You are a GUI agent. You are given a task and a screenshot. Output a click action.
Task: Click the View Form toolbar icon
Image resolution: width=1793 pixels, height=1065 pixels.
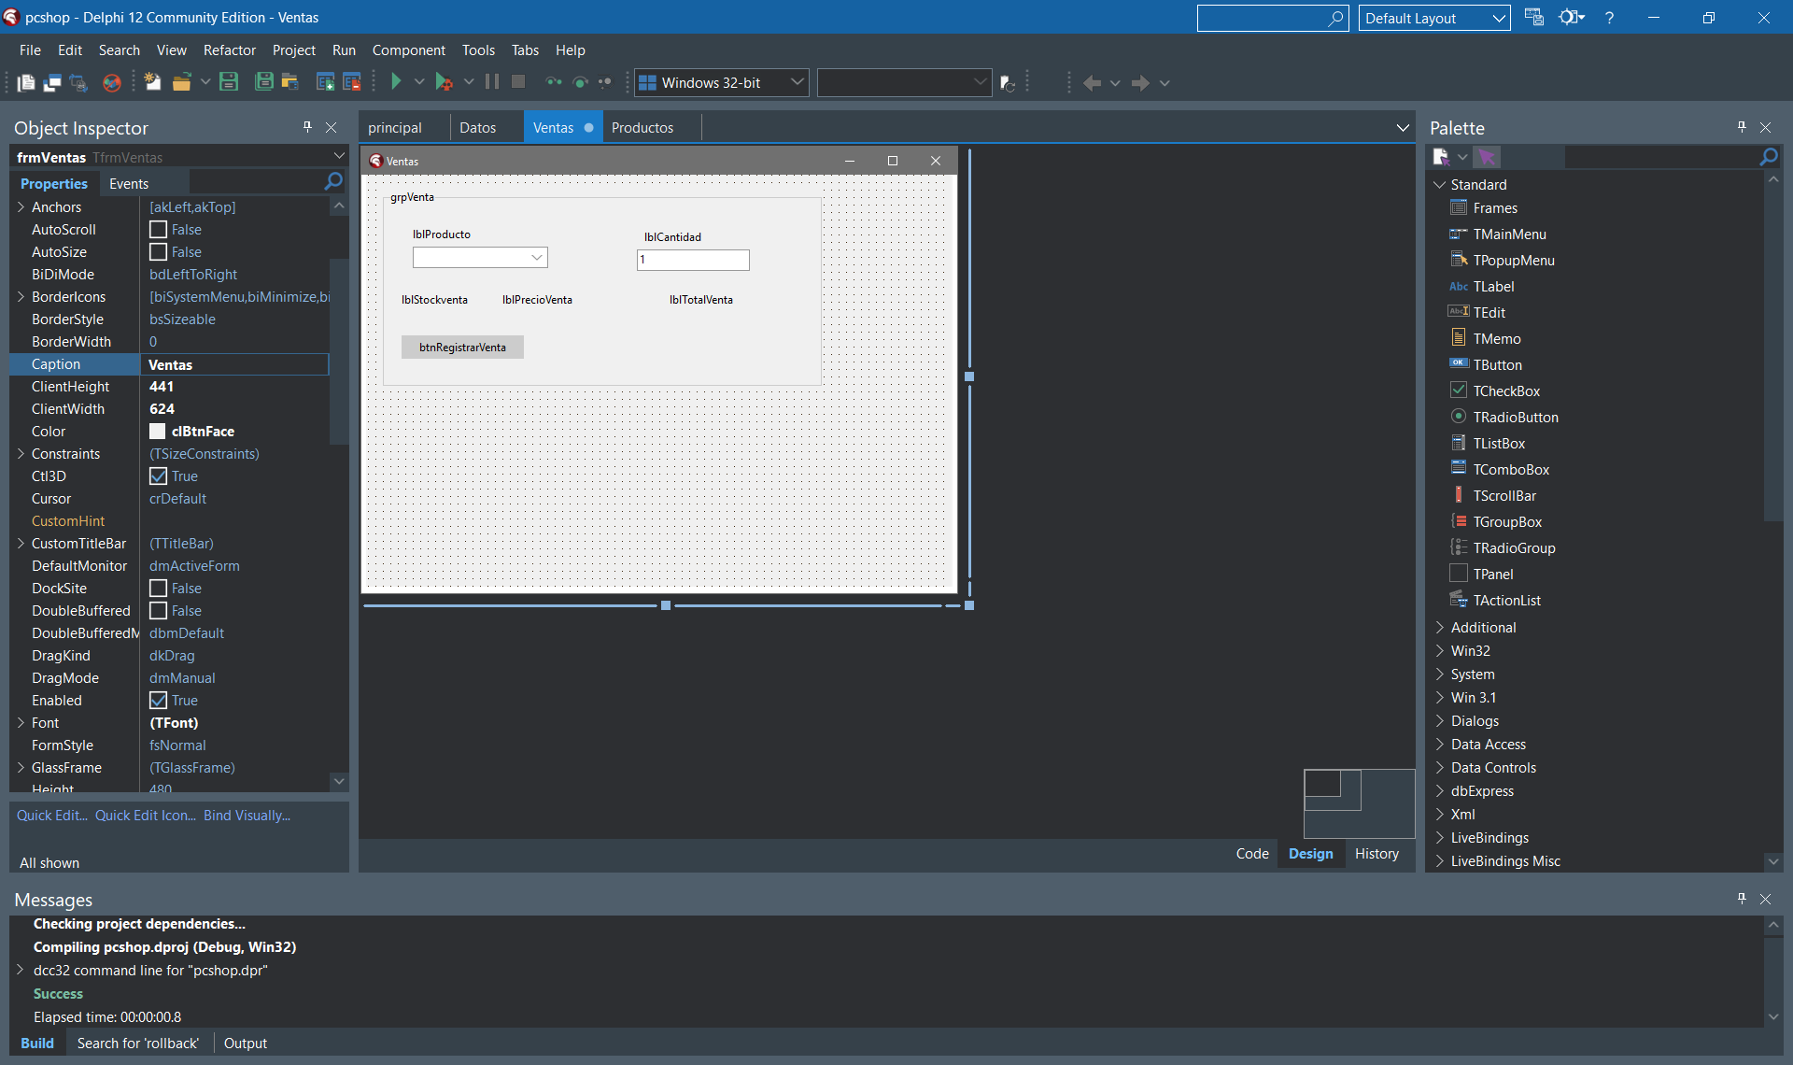tap(52, 83)
